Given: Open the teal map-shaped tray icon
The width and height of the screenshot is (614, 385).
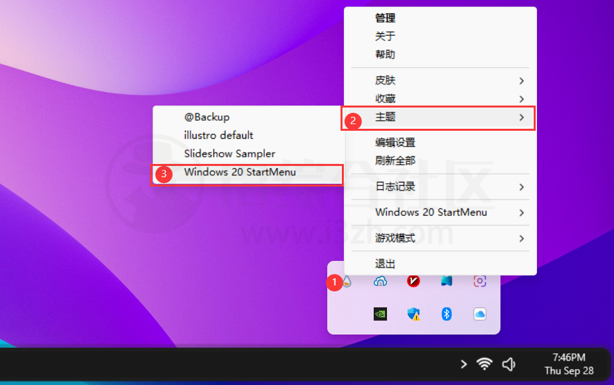Looking at the screenshot, I should point(447,281).
